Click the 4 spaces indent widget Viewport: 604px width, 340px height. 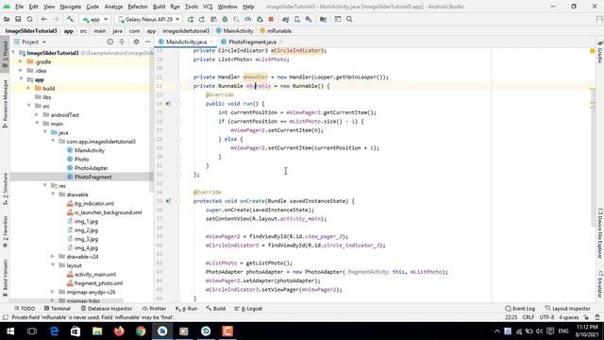[568, 317]
